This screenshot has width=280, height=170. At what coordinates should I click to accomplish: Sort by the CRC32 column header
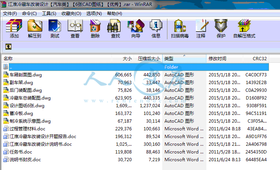pos(256,59)
